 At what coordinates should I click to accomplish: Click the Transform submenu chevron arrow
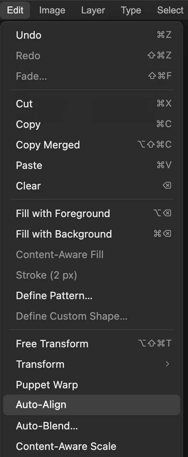167,364
